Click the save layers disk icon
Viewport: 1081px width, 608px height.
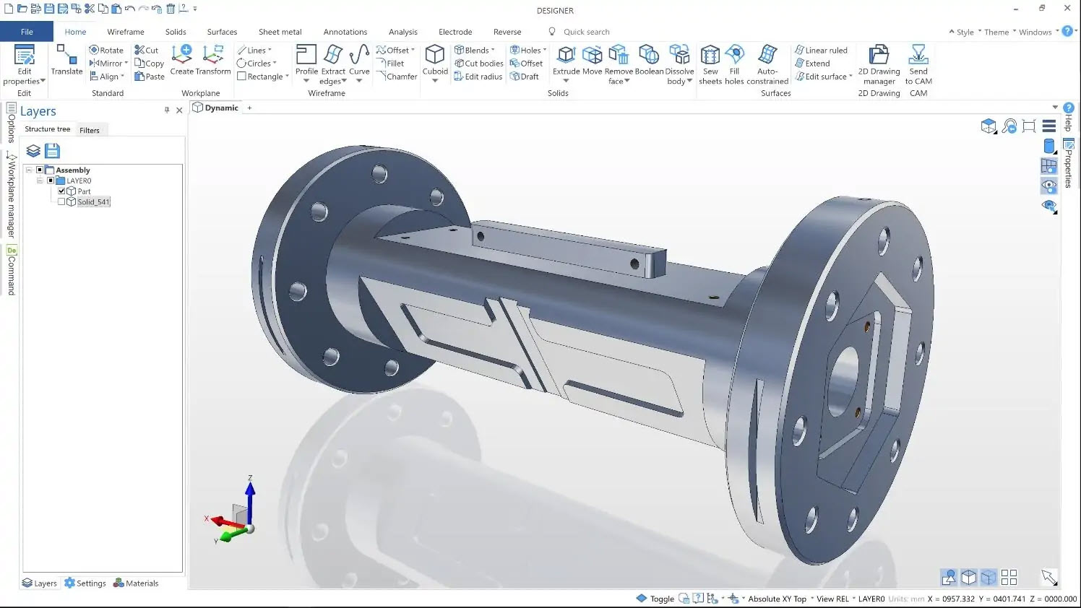pyautogui.click(x=52, y=151)
